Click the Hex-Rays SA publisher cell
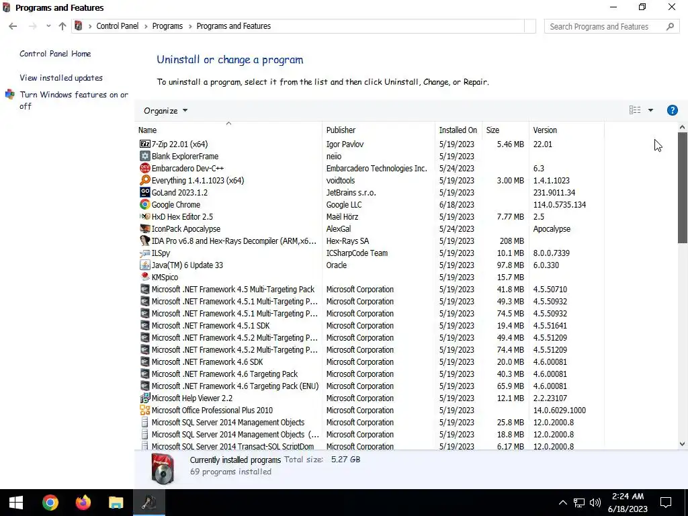The image size is (688, 516). pos(347,241)
